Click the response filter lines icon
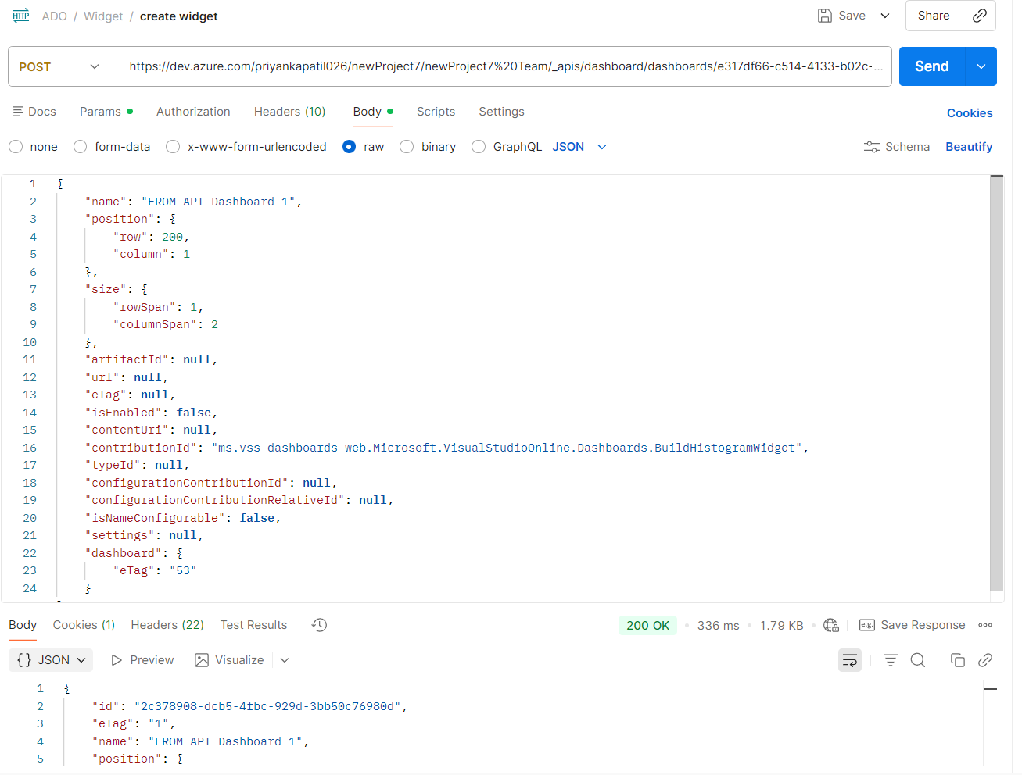The height and width of the screenshot is (775, 1022). click(890, 660)
